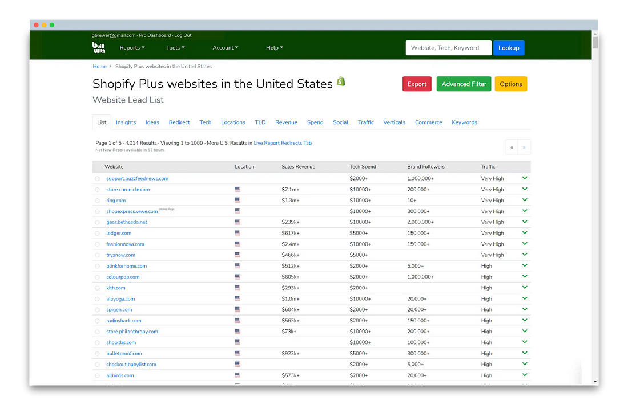Viewport: 628px width, 405px height.
Task: Click the yellow Options button
Action: coord(510,84)
